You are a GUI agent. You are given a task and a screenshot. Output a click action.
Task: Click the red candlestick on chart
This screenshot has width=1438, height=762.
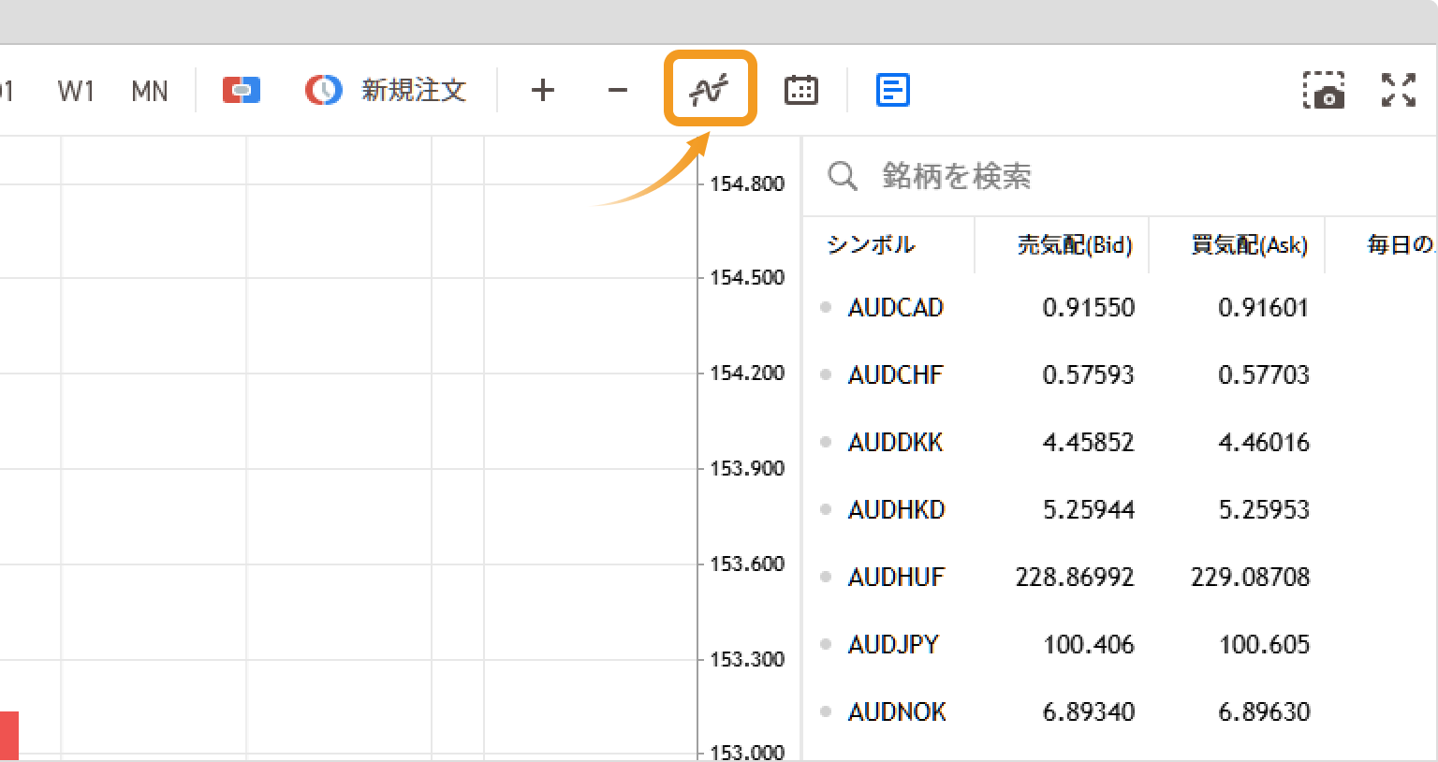tap(9, 736)
